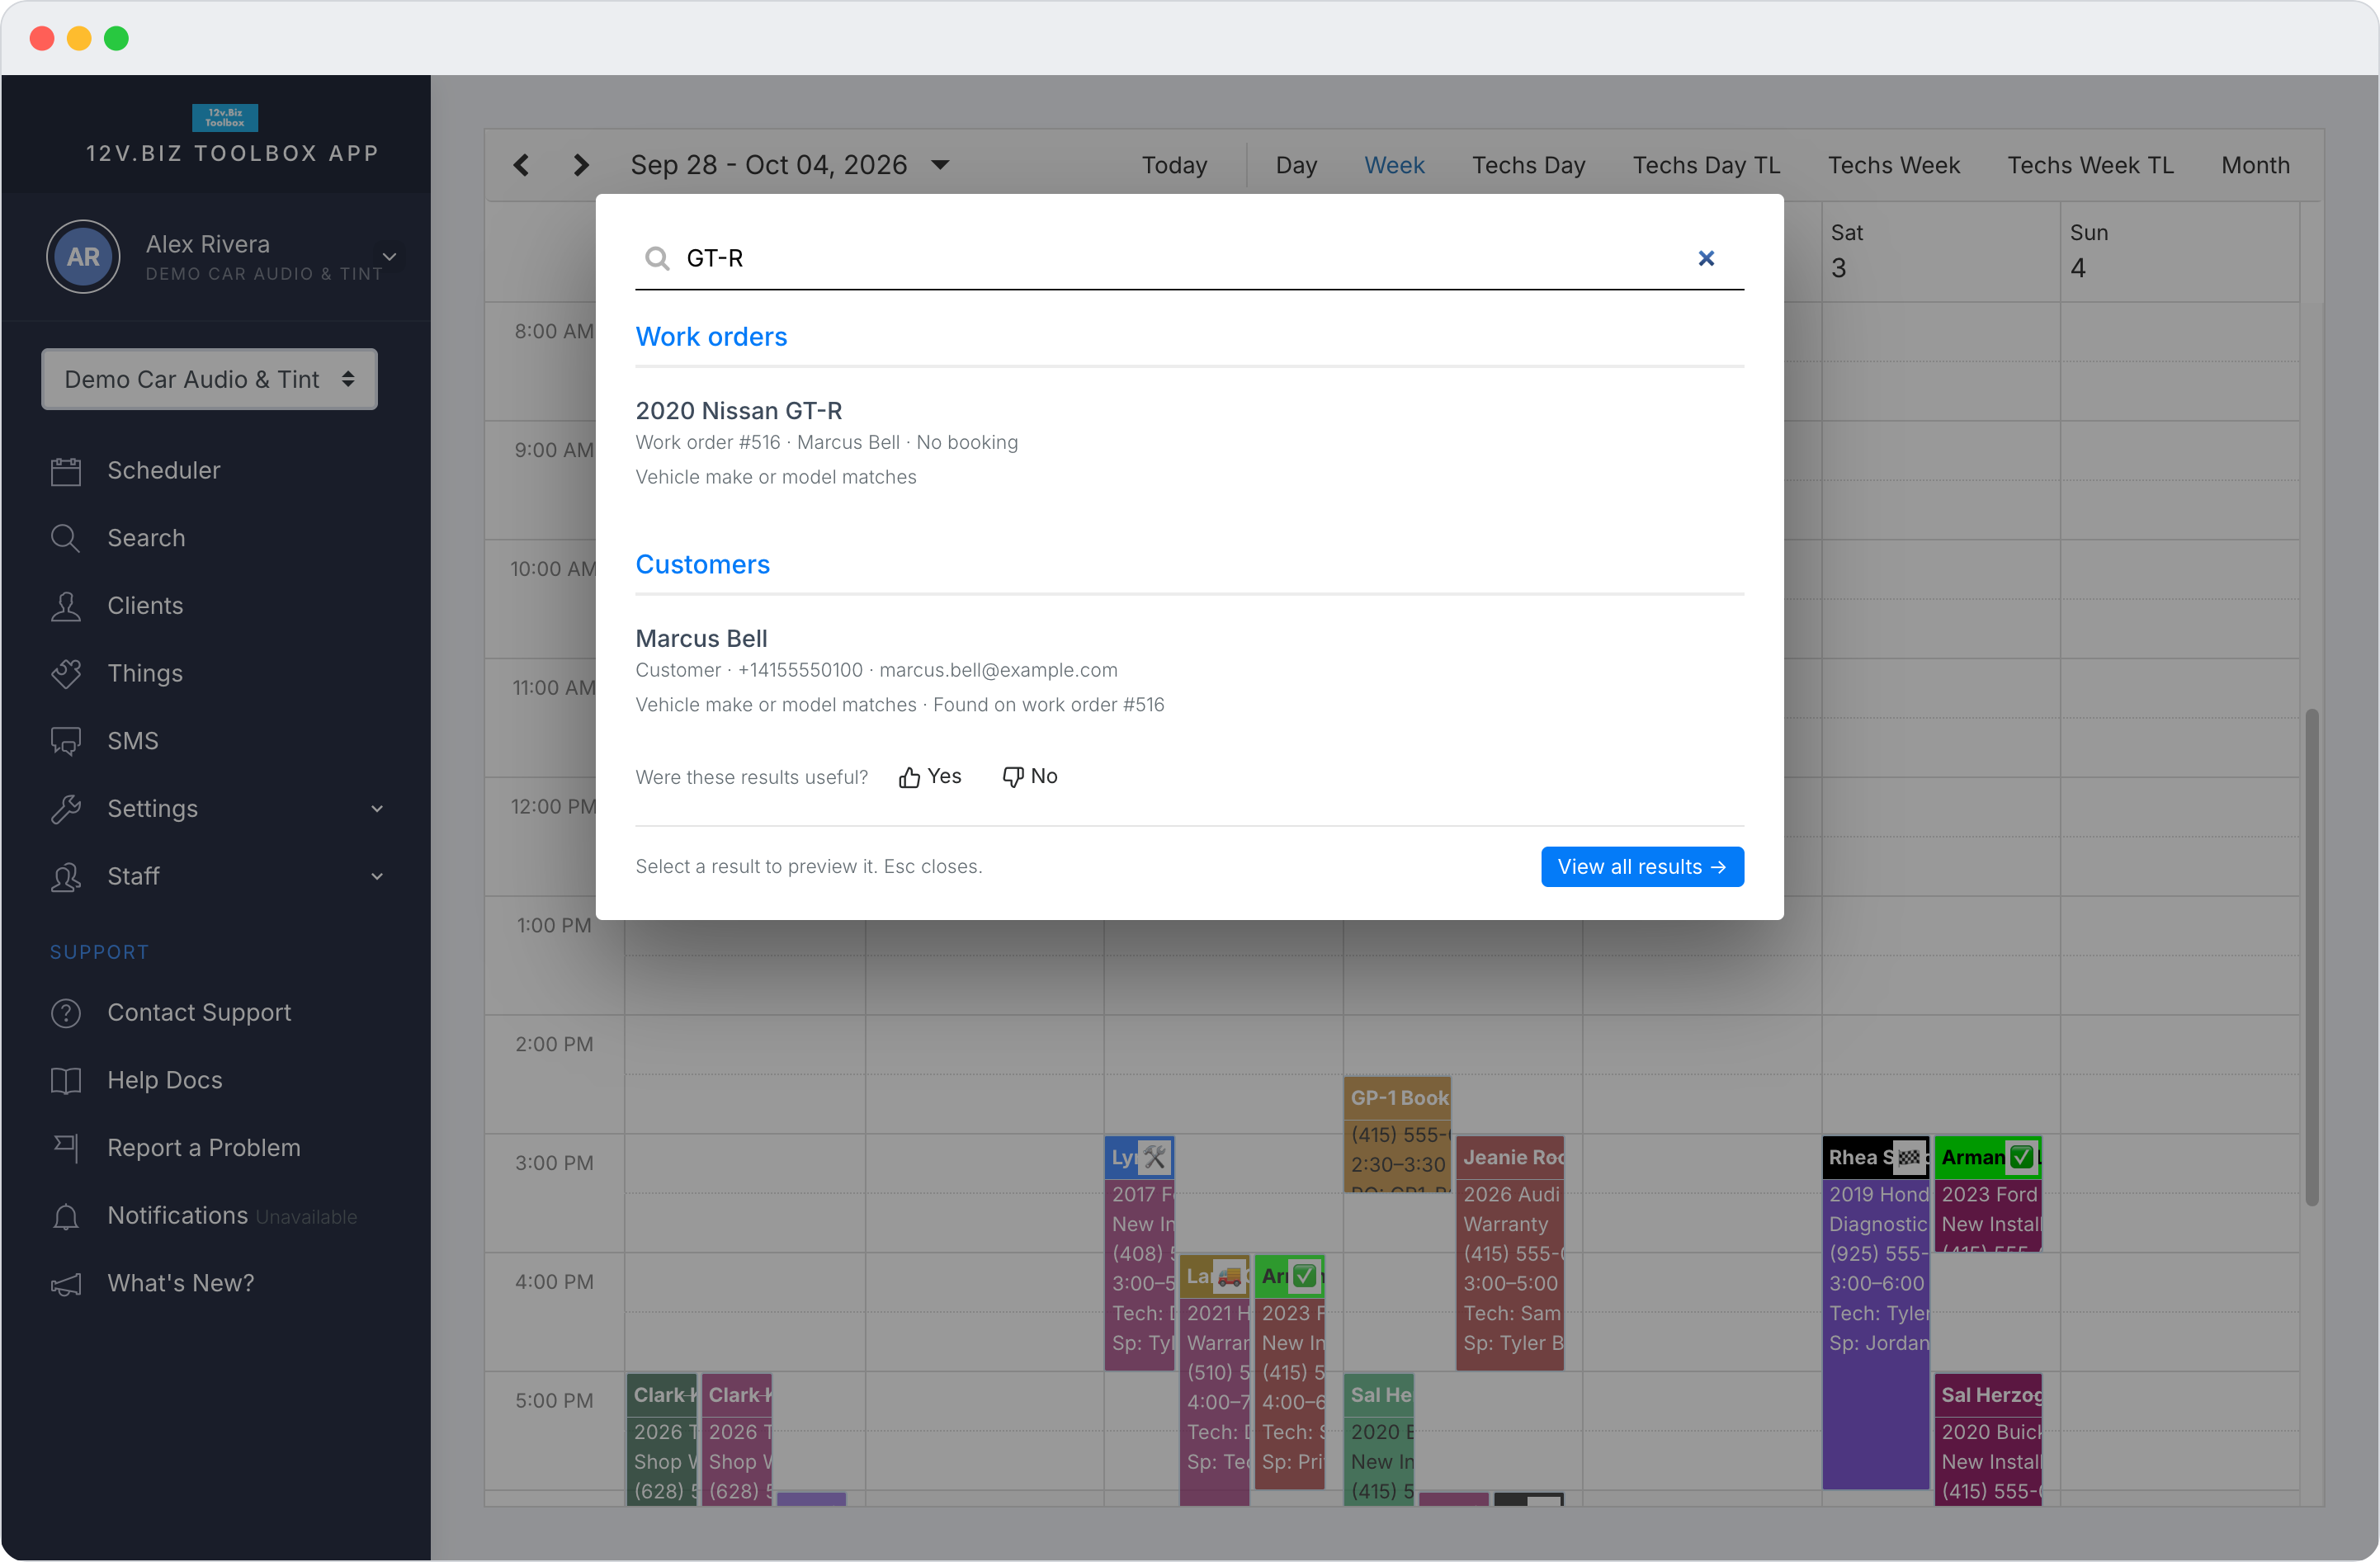
Task: Click the 12v.Biz Toolbox logo
Action: pos(225,118)
